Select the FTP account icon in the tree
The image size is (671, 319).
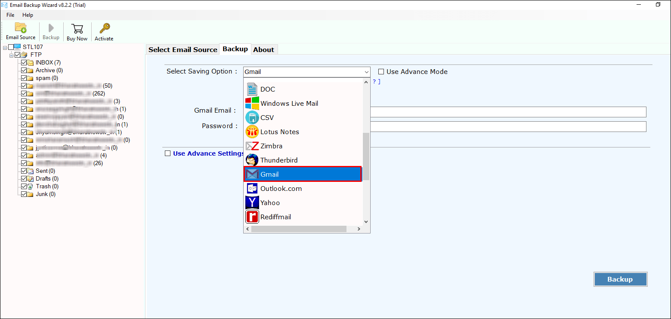[24, 55]
